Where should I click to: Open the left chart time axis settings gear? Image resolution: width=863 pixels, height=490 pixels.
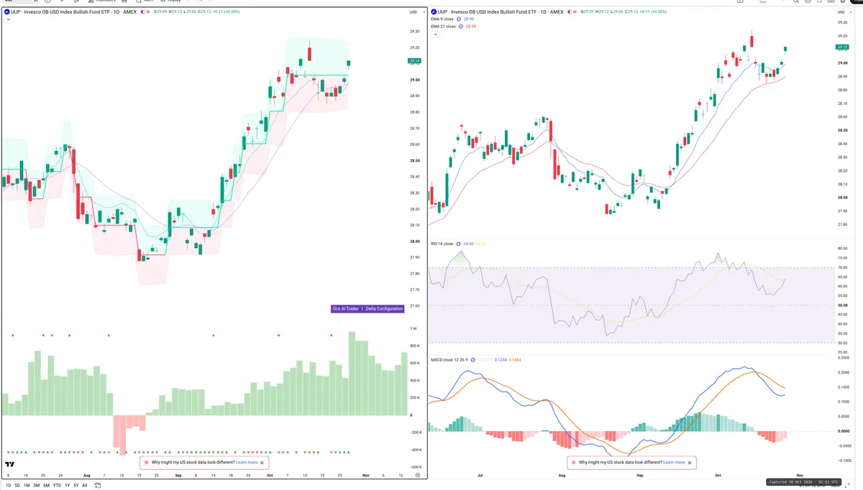pos(417,476)
